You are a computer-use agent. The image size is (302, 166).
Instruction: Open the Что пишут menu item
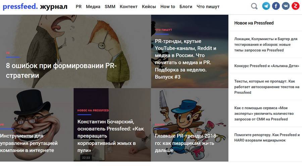pyautogui.click(x=208, y=7)
